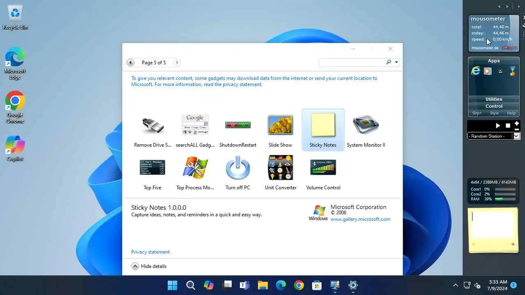
Task: Open the Random Station dropdown
Action: [517, 136]
